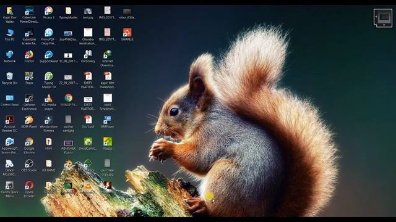Select the Canon Quick Menu shortcut
The image size is (396, 222).
(x=10, y=189)
